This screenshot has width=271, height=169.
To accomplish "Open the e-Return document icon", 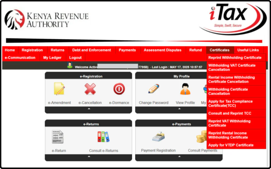I will pos(58,137).
